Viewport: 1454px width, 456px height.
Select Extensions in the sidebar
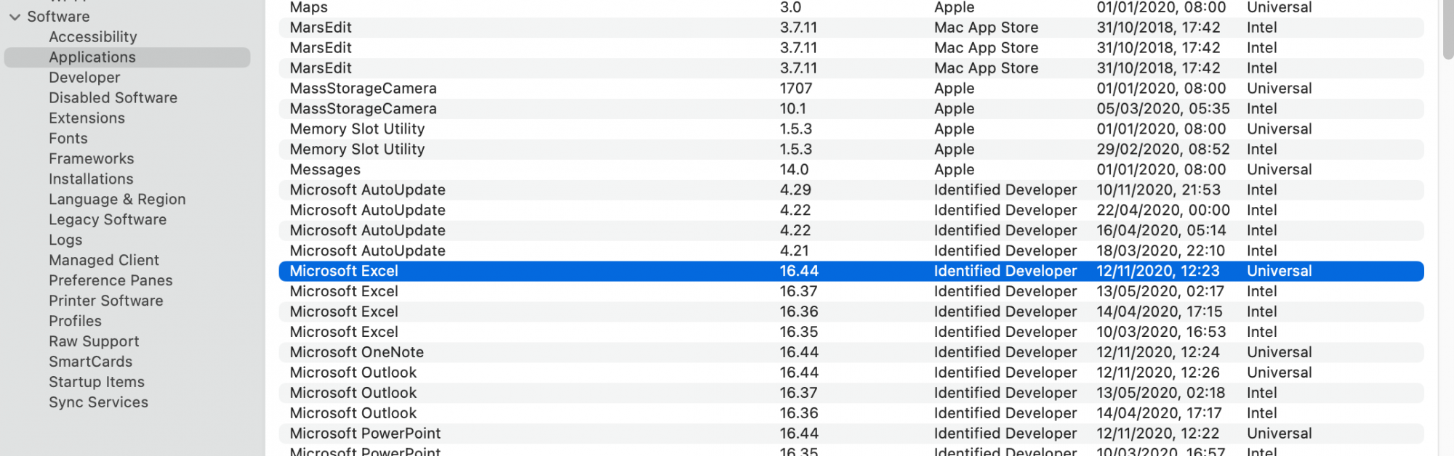click(x=87, y=118)
